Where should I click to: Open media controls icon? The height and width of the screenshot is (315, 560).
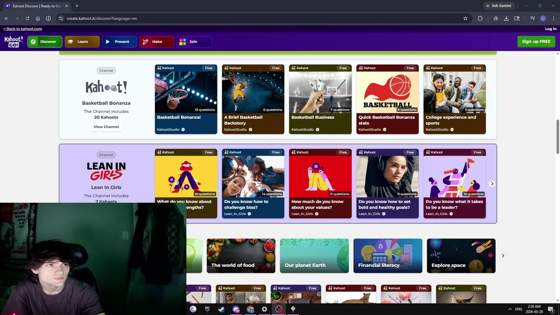pos(532,18)
